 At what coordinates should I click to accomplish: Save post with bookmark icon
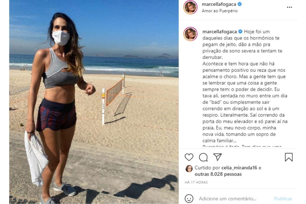(289, 157)
